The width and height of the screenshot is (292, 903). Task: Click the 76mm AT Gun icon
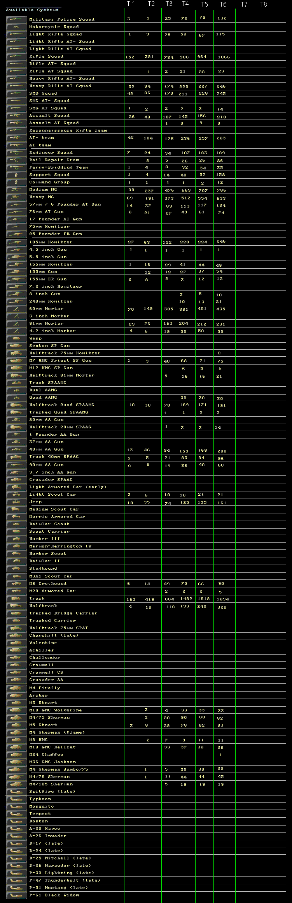[x=16, y=211]
